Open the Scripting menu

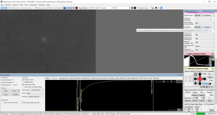click(x=42, y=5)
